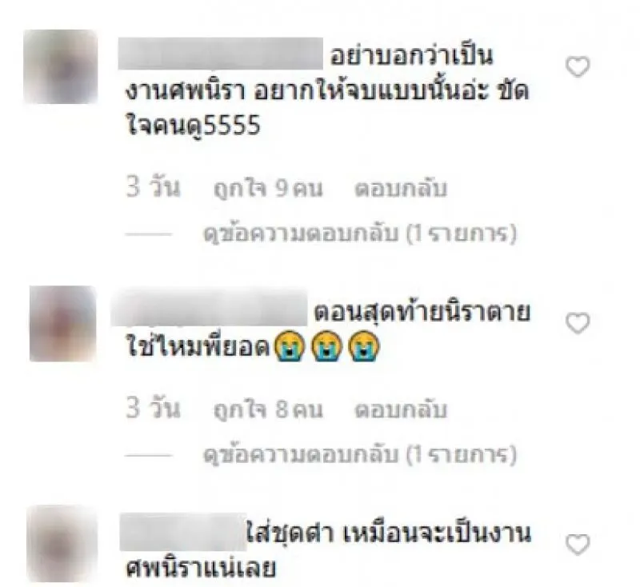Open the blurred username before "ใส่ชุดดำ"
The width and height of the screenshot is (640, 587).
[x=183, y=532]
